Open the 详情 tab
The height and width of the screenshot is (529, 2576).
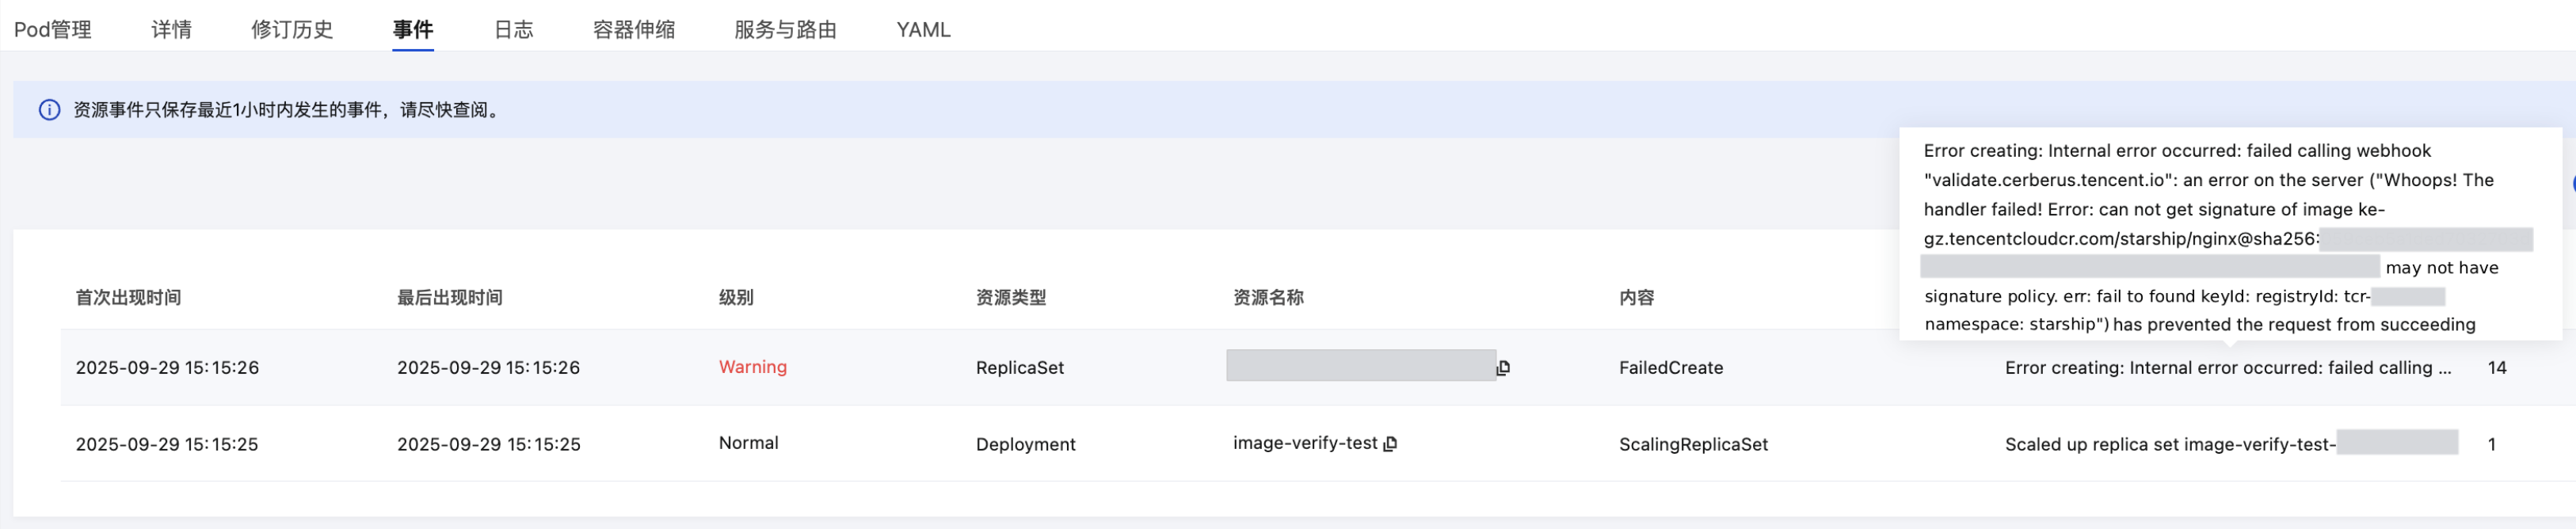171,30
